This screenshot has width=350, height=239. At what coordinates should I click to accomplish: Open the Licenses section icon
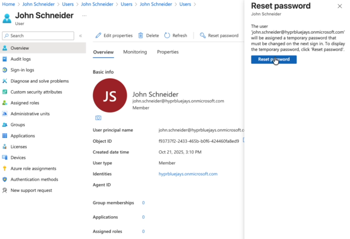pos(5,147)
